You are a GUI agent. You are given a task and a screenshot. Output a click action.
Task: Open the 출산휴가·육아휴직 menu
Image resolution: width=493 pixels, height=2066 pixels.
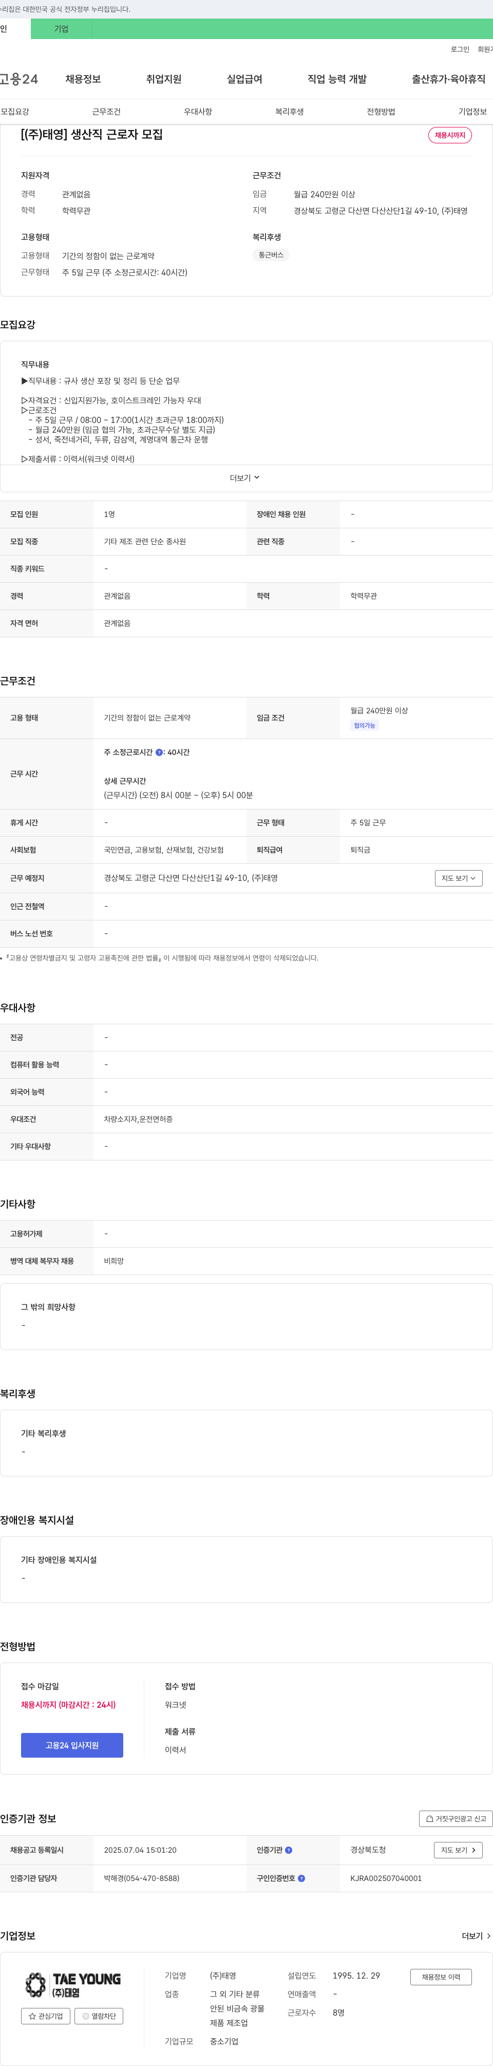pyautogui.click(x=448, y=79)
